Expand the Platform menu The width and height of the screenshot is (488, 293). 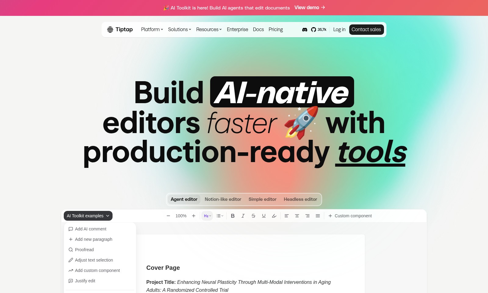point(152,30)
